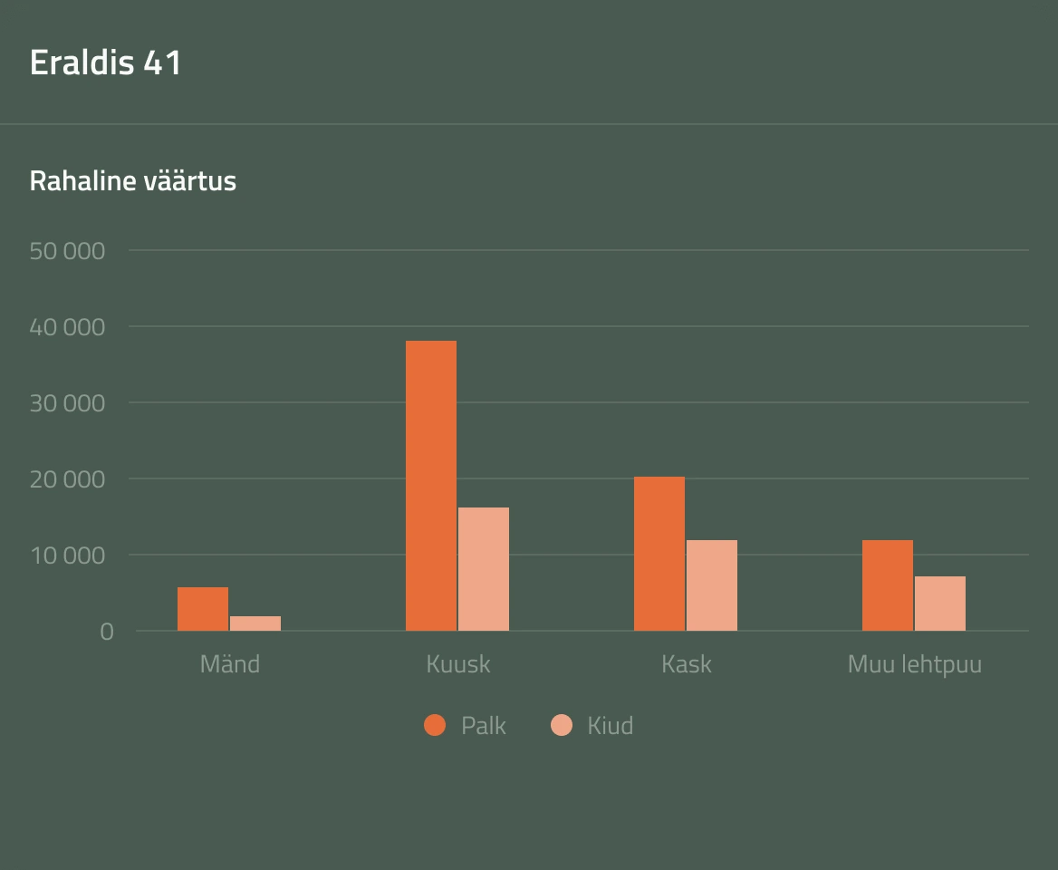Screen dimensions: 1058x870
Task: Click the Rahaline väärtus chart title
Action: pos(133,181)
